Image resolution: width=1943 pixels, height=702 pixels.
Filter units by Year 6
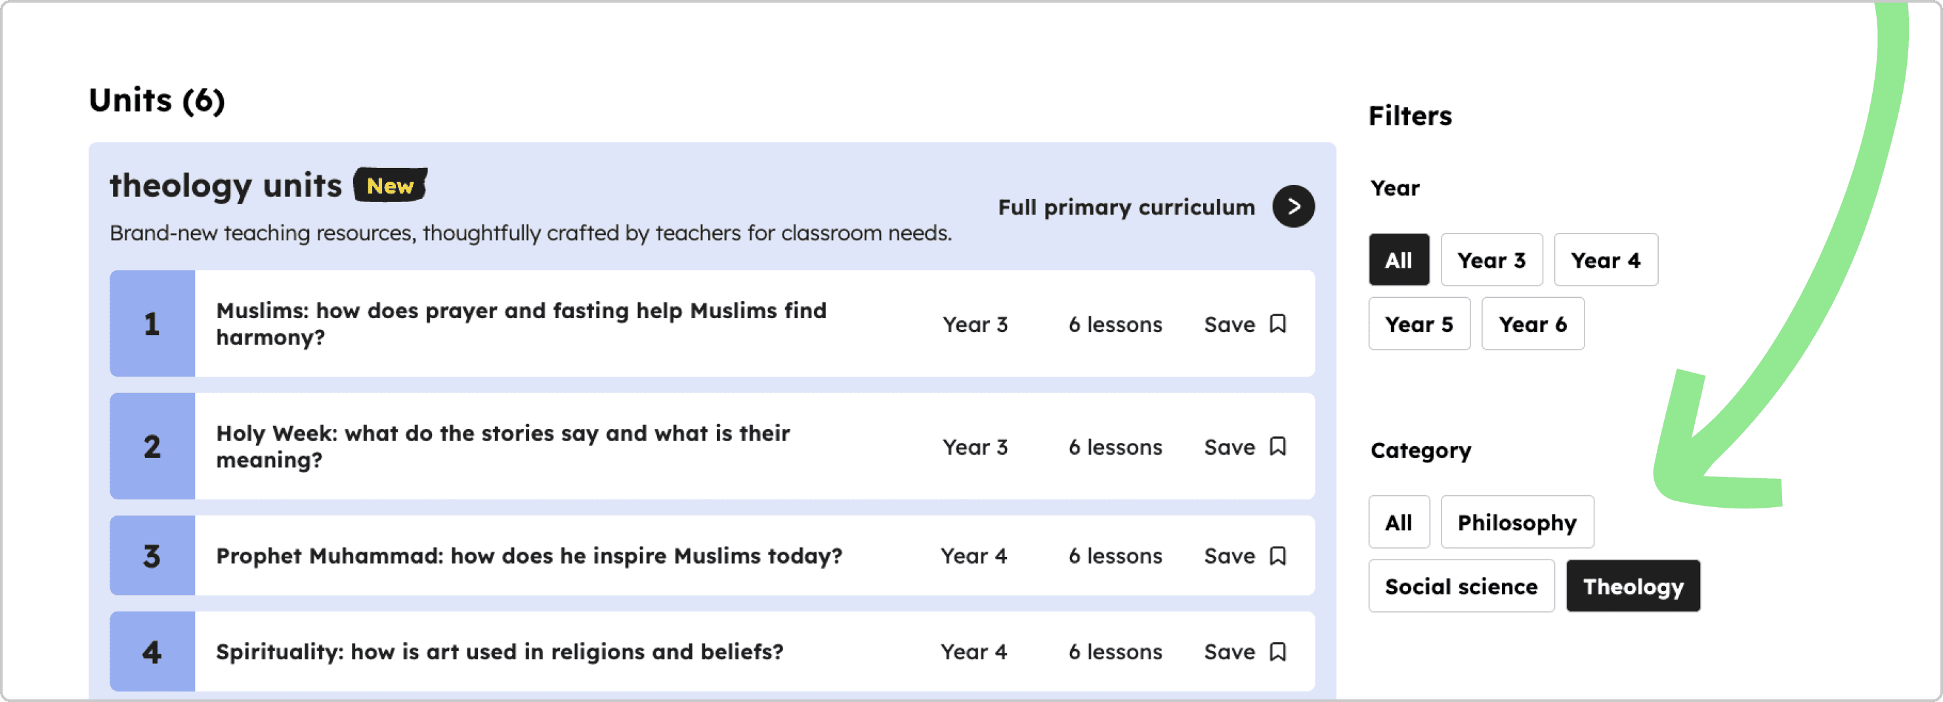1532,324
